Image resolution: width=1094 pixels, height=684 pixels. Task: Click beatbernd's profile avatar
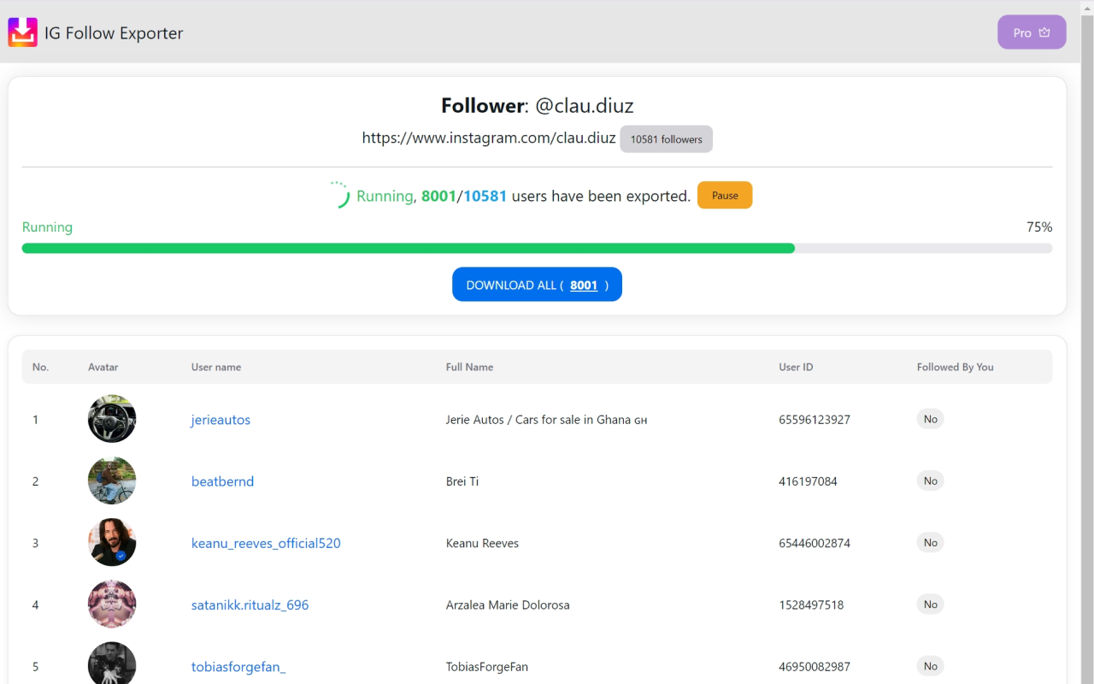coord(111,481)
